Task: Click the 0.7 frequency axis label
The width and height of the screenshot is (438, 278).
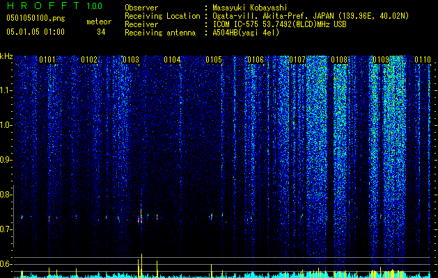Action: (6, 229)
